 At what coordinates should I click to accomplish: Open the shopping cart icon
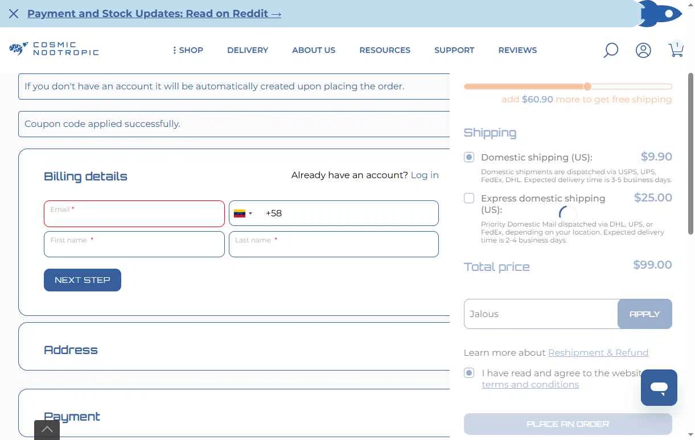[x=676, y=50]
